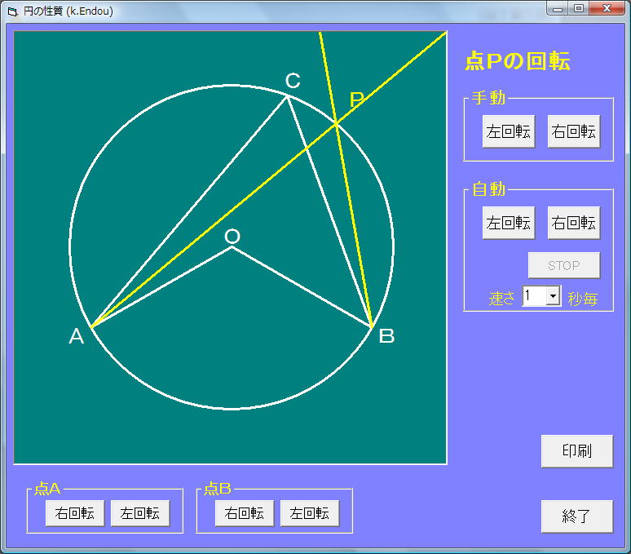Click 右回転 in the 点B group

[245, 513]
